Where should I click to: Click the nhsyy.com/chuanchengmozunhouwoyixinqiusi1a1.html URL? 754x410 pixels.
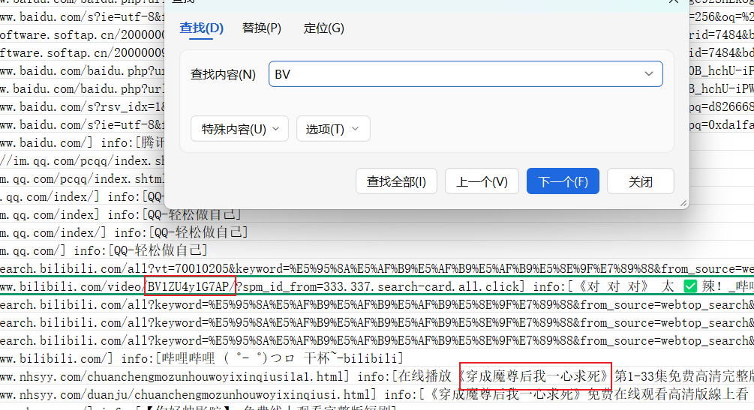pos(174,376)
